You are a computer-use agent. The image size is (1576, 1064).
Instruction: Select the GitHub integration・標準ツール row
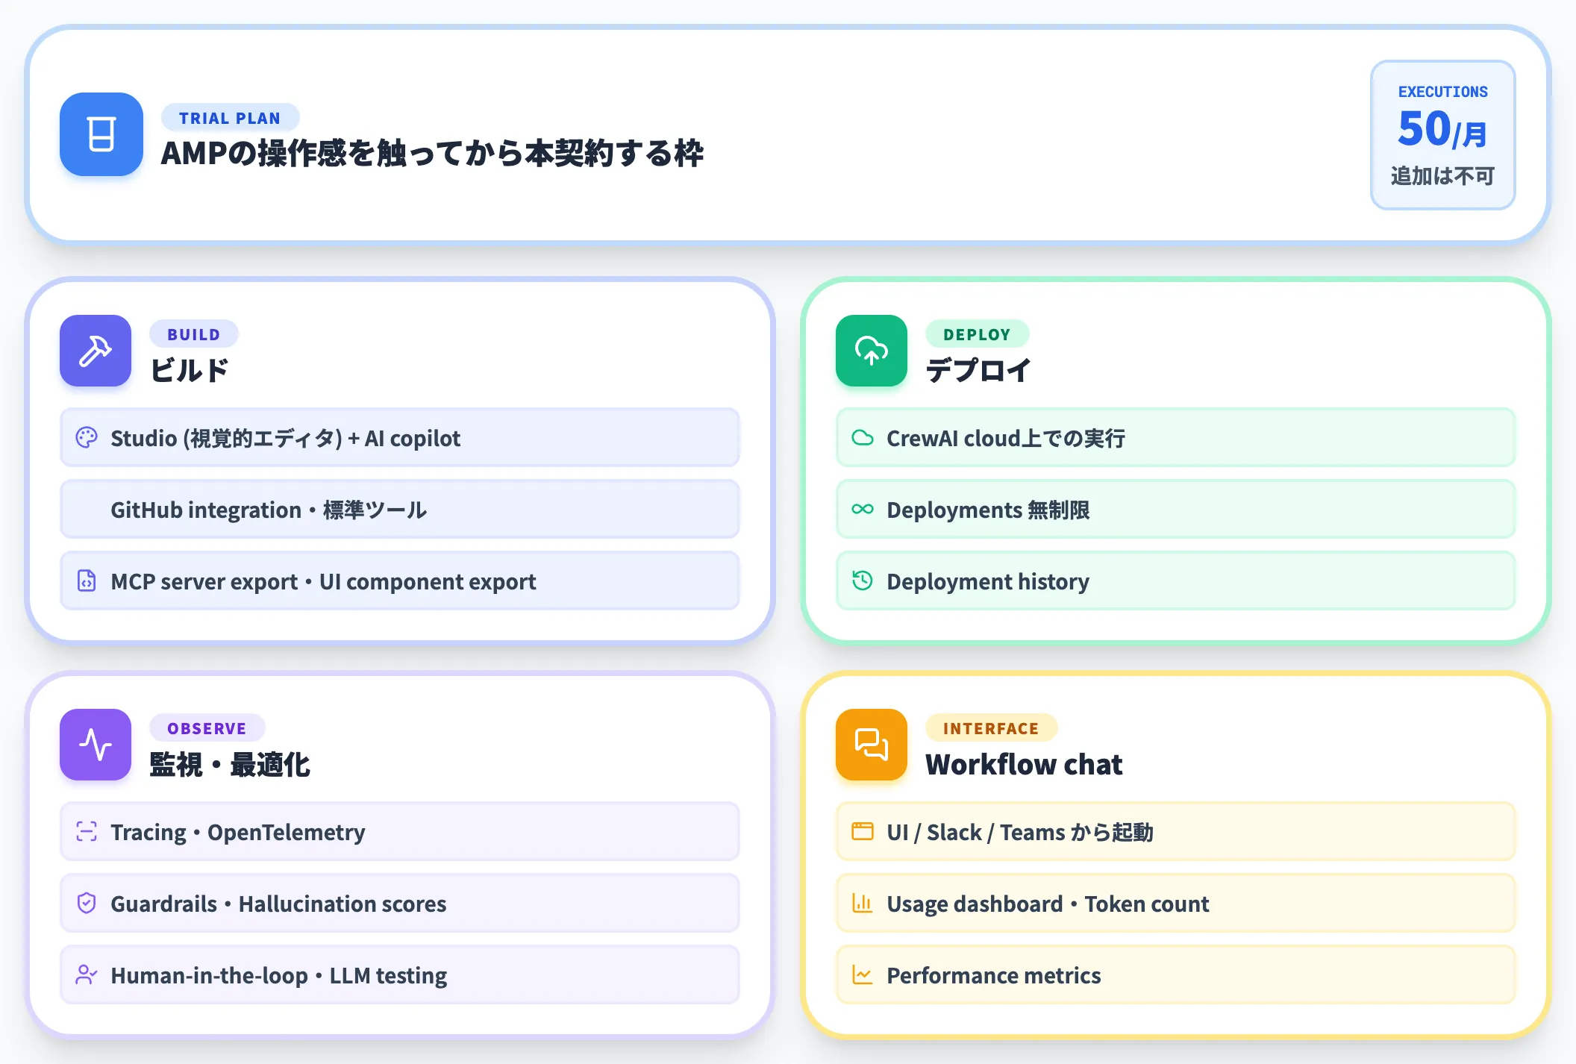pos(400,510)
